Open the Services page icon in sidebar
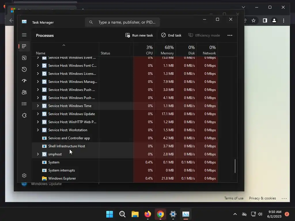This screenshot has width=295, height=221. point(24,115)
